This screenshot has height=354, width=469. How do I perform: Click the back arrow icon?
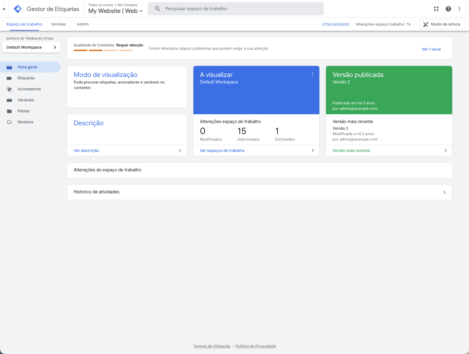pos(4,9)
